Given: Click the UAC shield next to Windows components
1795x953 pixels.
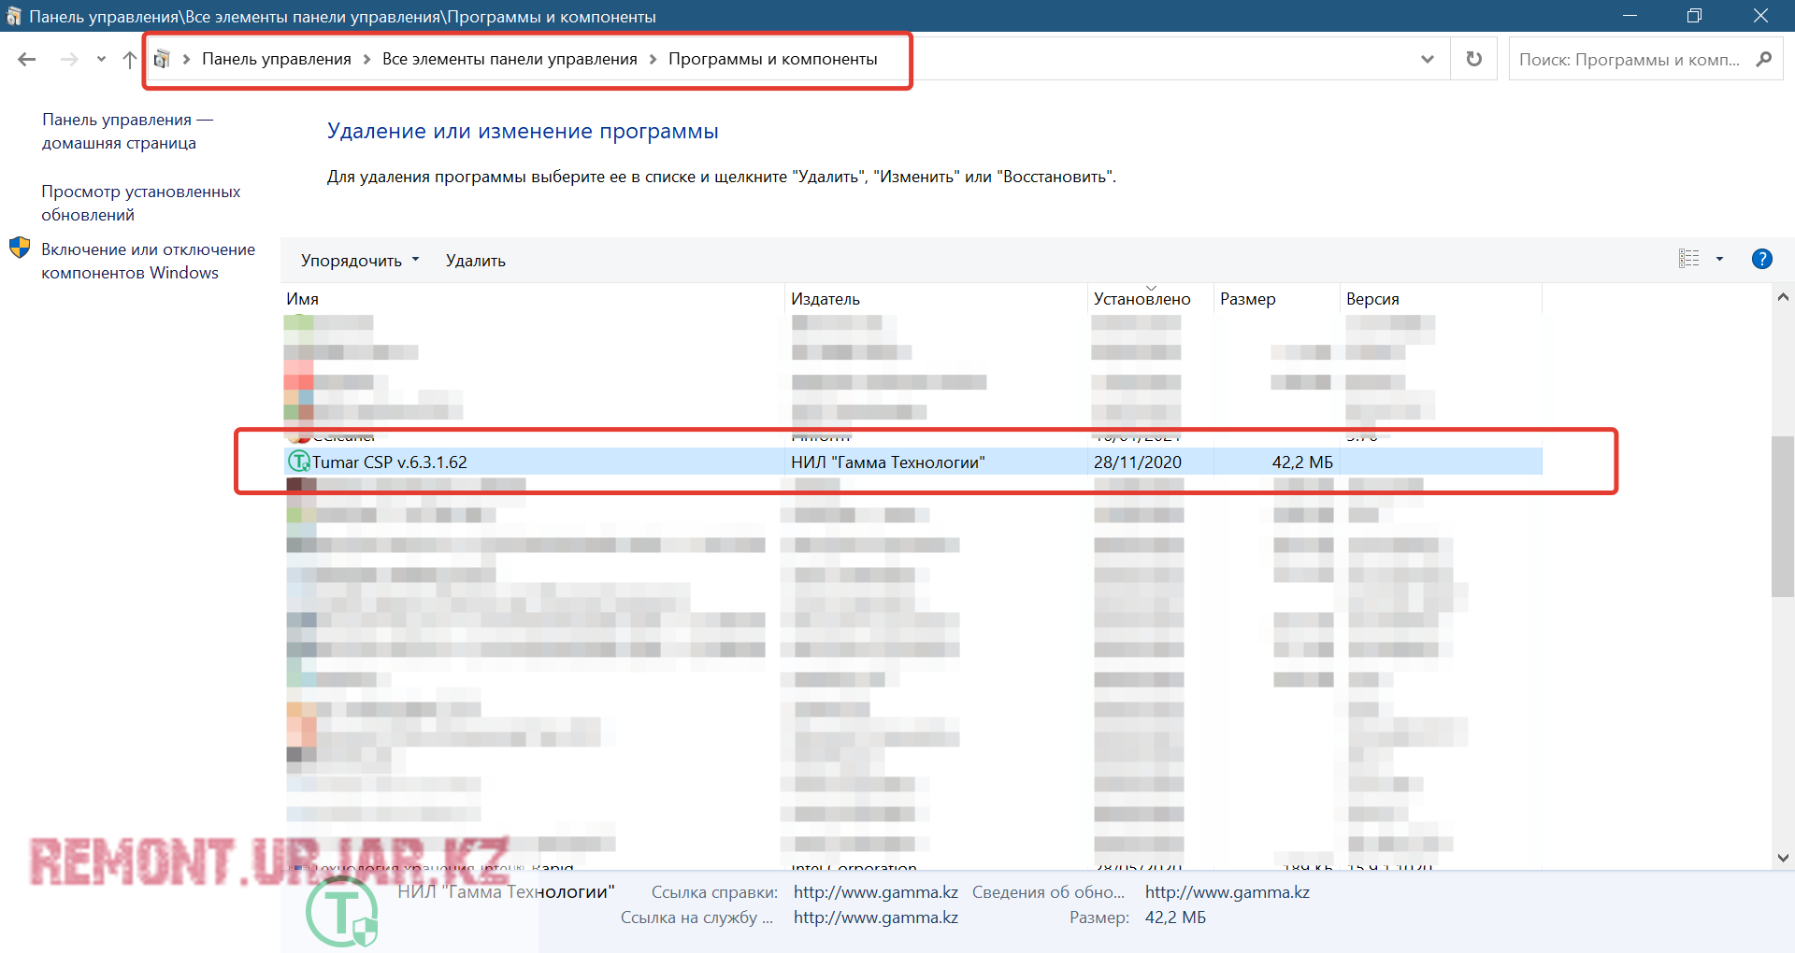Looking at the screenshot, I should [x=20, y=248].
